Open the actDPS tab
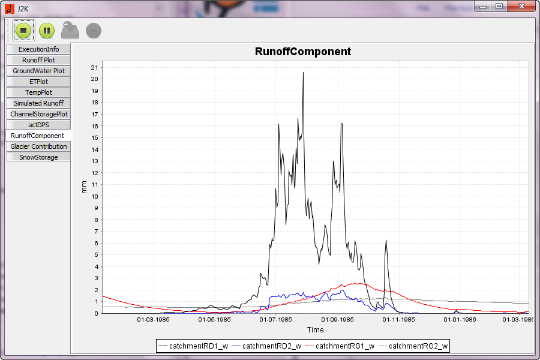Viewport: 540px width, 360px height. pos(38,125)
